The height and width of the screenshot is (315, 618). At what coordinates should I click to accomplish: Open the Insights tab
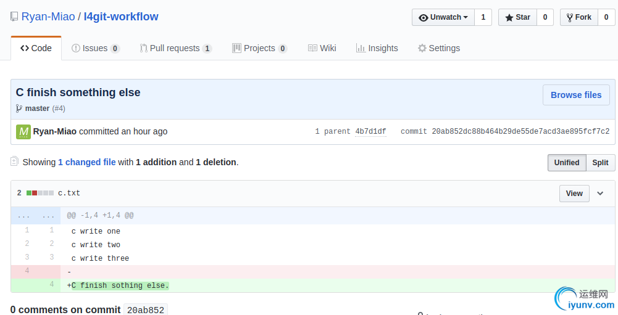(377, 48)
